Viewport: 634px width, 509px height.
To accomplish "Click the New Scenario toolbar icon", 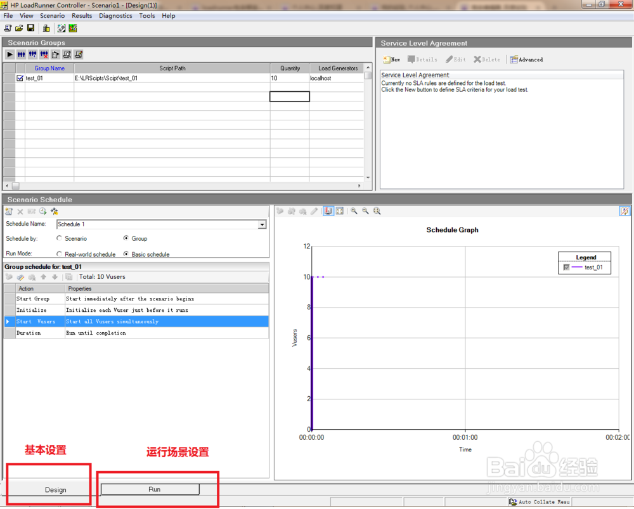I will 8,28.
